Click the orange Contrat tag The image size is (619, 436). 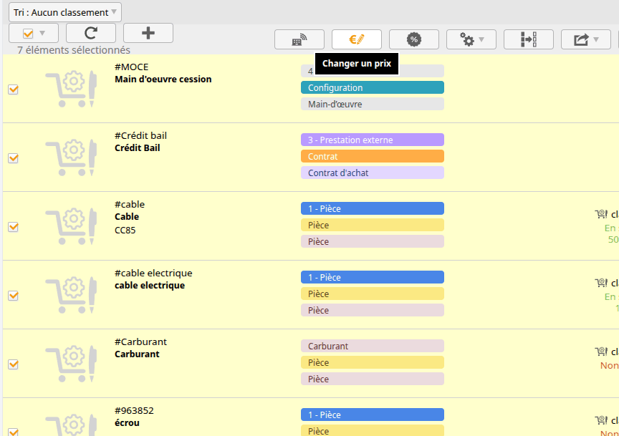point(373,156)
